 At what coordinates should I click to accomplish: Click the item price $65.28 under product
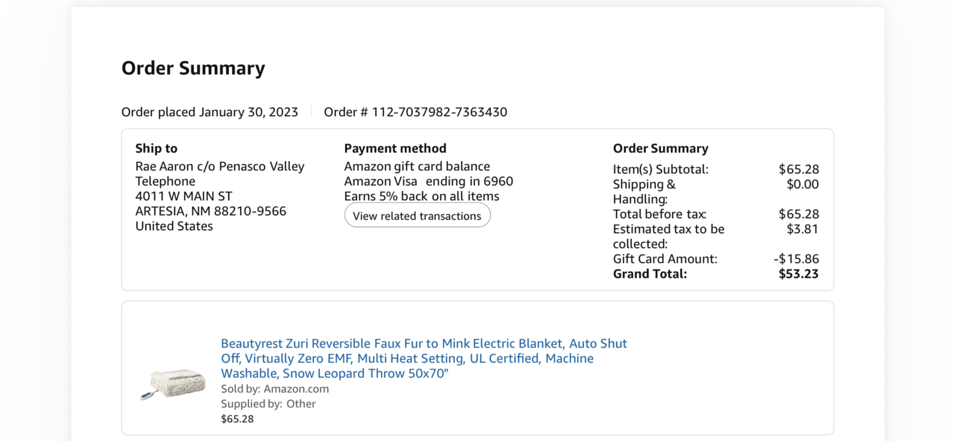click(237, 419)
